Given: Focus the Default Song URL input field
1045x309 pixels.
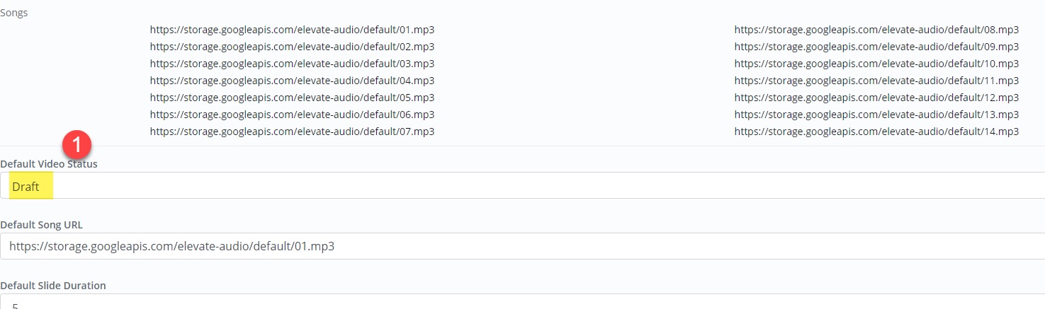Looking at the screenshot, I should click(522, 246).
